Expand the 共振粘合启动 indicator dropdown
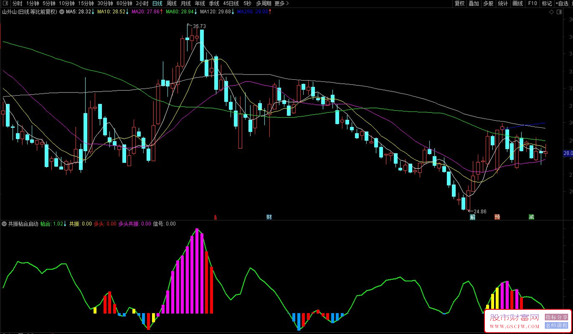 point(4,224)
